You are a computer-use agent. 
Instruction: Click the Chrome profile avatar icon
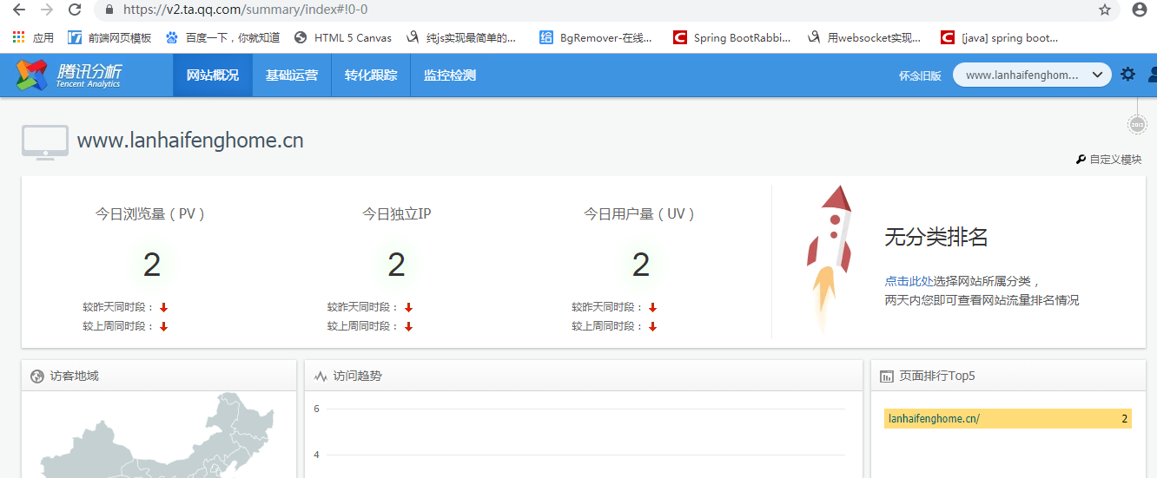coord(1140,10)
